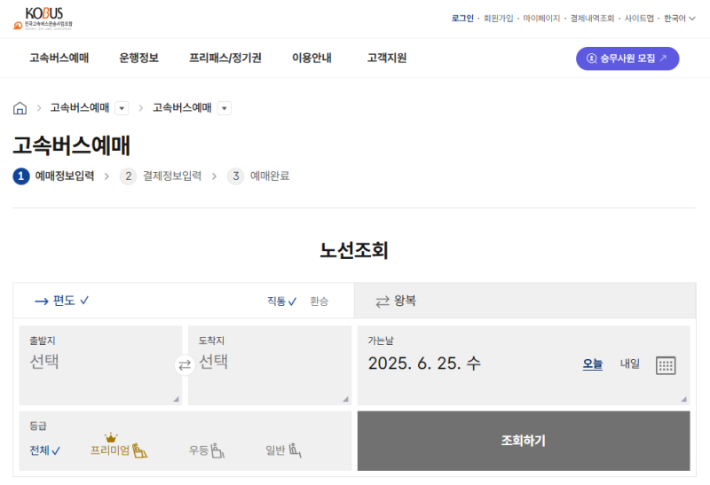Viewport: 710px width, 485px height.
Task: Select 오늘 as departure date
Action: [592, 364]
